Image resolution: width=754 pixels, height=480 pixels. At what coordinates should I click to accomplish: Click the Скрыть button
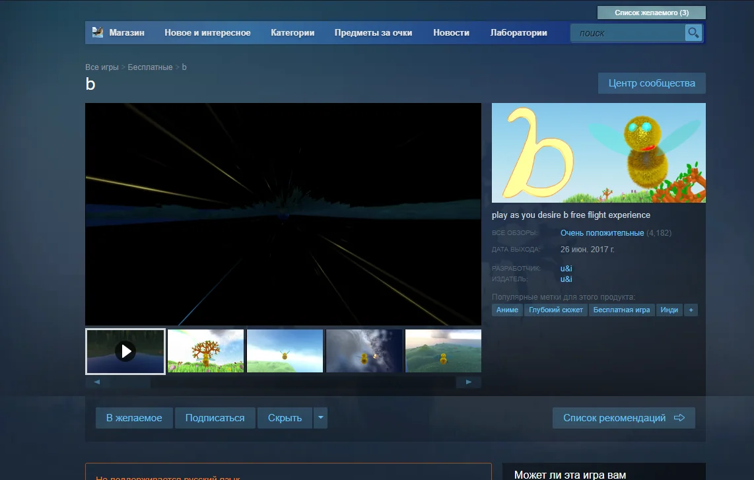pos(285,417)
